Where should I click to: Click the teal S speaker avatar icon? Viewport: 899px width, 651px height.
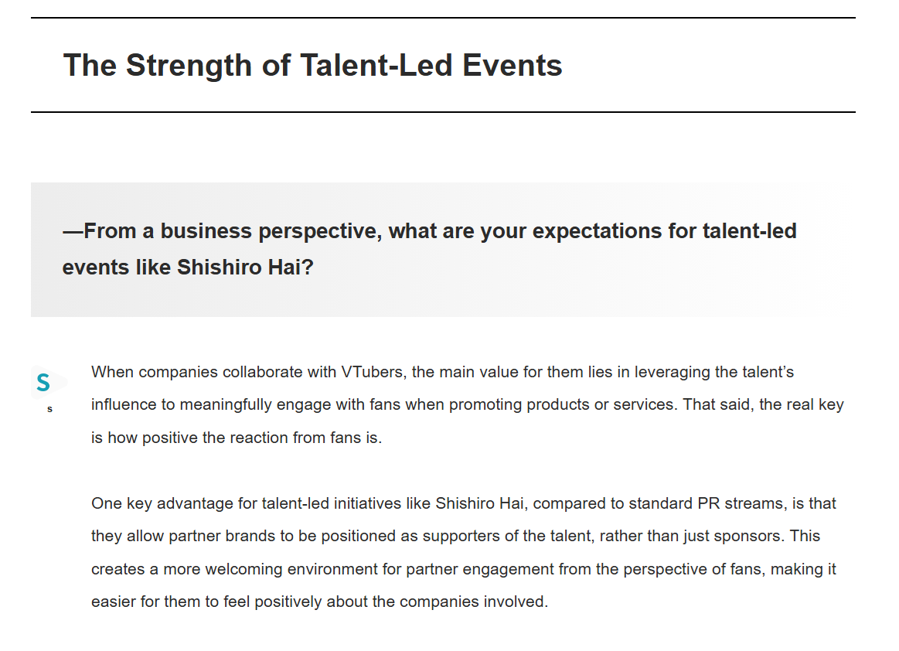point(44,382)
